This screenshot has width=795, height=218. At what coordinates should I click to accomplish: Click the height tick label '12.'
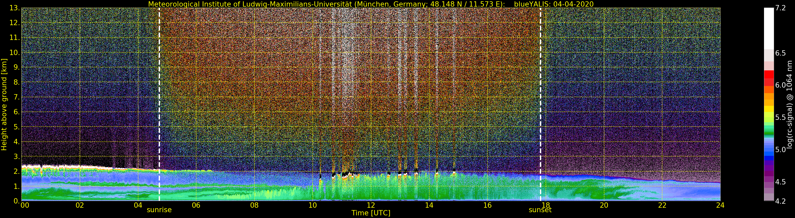point(15,23)
